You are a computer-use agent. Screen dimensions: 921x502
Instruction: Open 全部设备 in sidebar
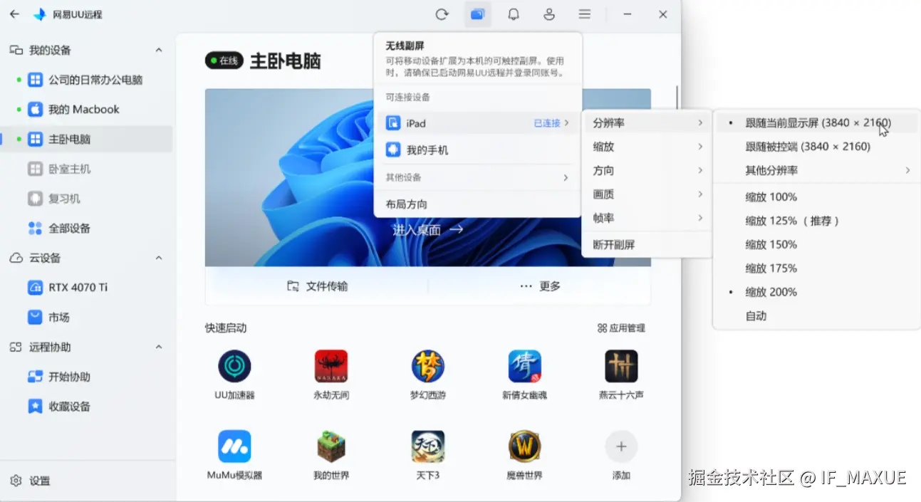[x=86, y=229]
